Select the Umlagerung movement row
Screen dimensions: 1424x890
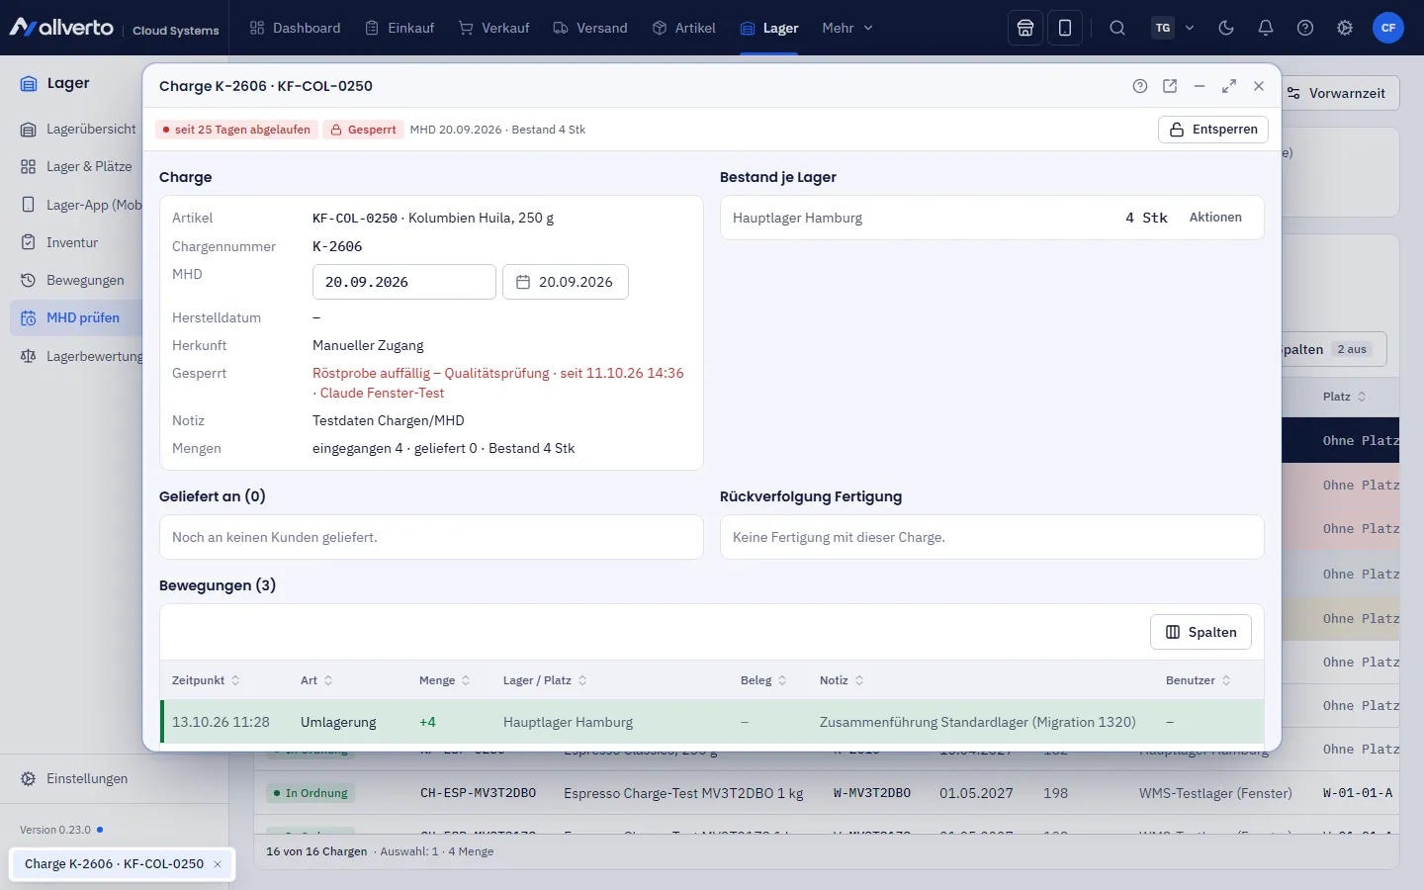(x=712, y=722)
